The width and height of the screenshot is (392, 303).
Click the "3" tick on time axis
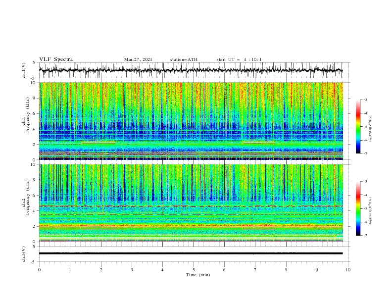(x=132, y=270)
